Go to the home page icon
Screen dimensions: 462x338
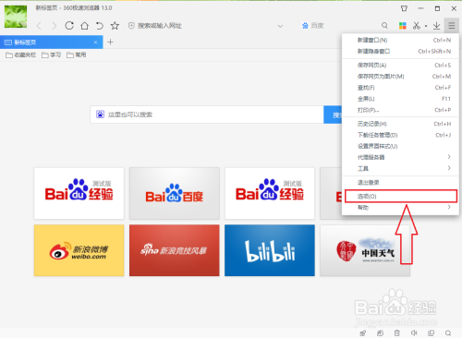point(84,26)
